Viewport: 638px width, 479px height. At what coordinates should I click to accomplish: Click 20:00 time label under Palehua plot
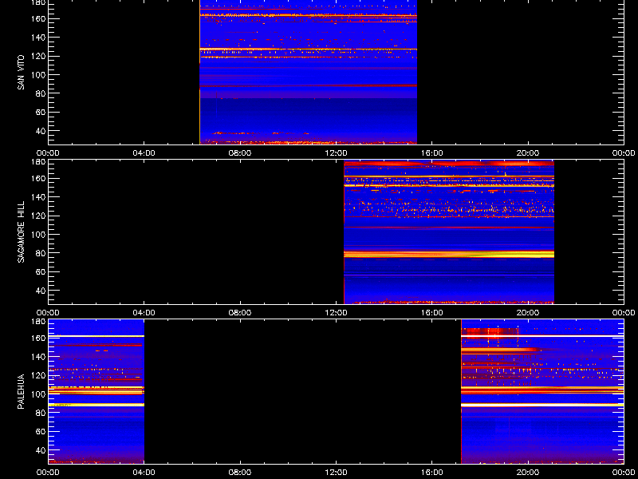(528, 473)
